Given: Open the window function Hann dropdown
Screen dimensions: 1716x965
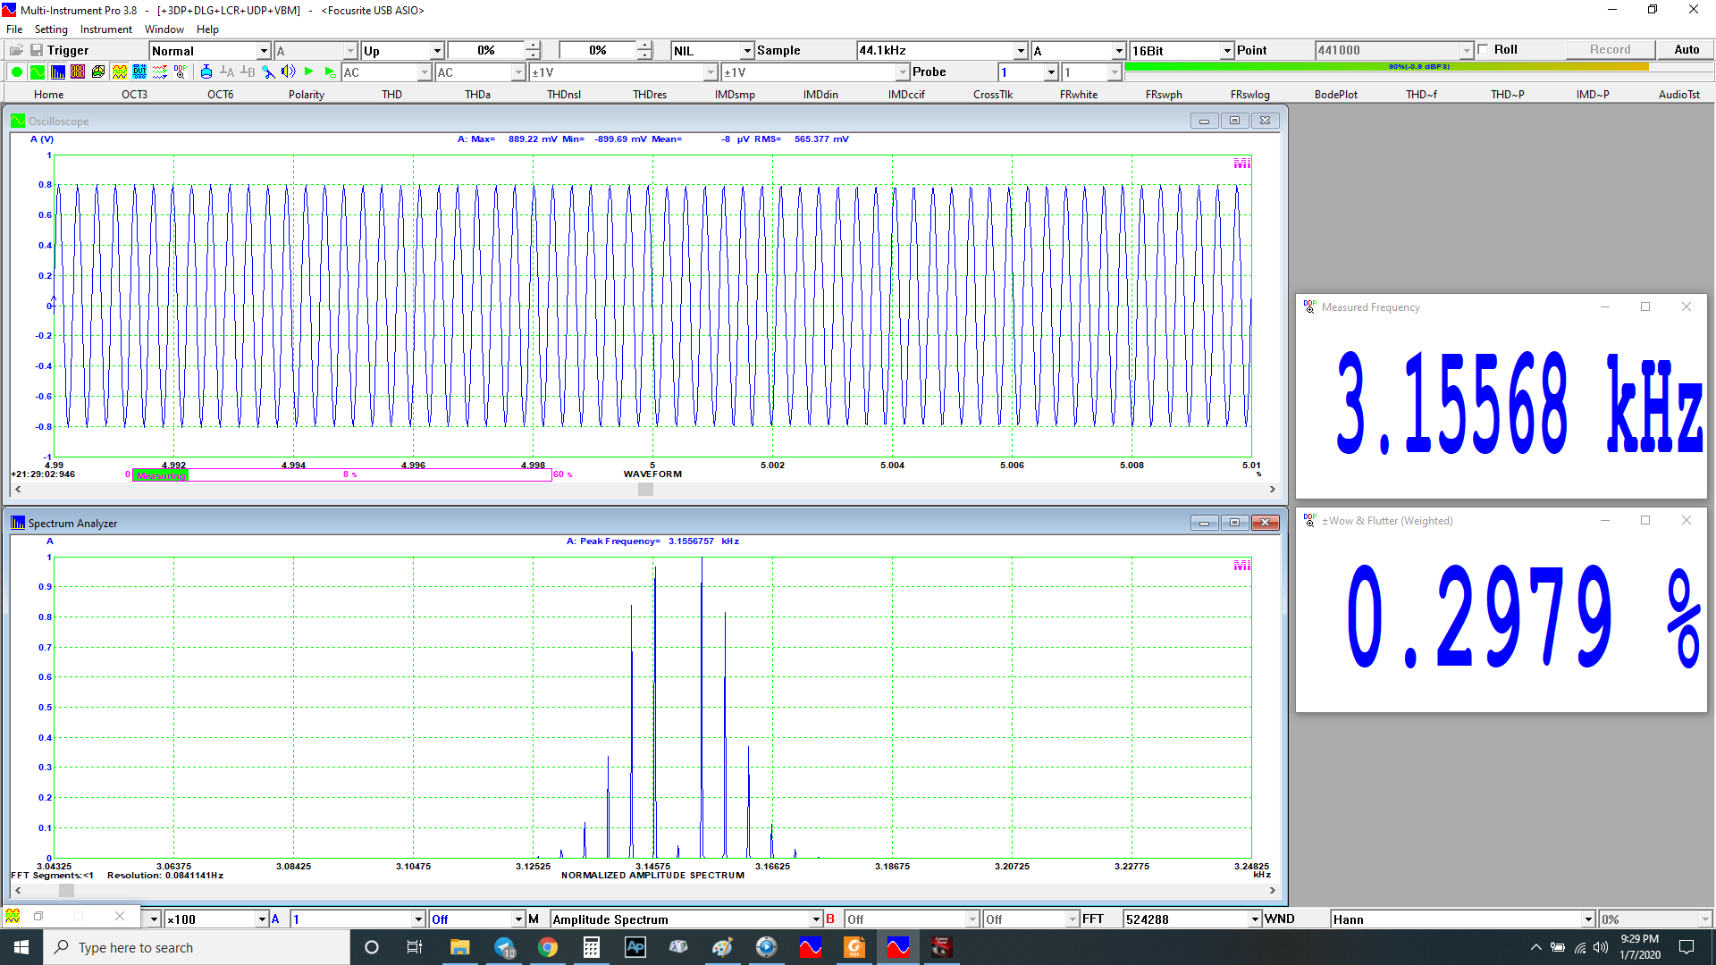Looking at the screenshot, I should coord(1588,919).
